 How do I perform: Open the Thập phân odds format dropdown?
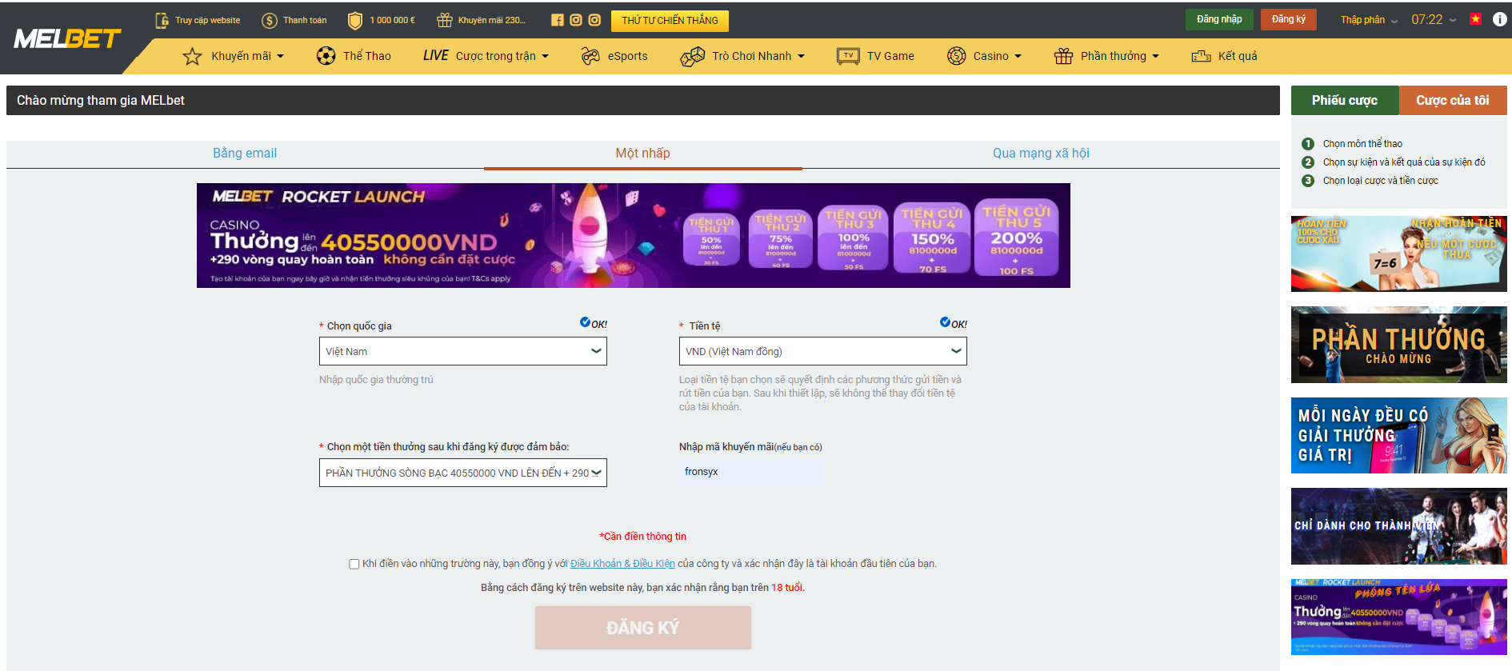click(1369, 20)
